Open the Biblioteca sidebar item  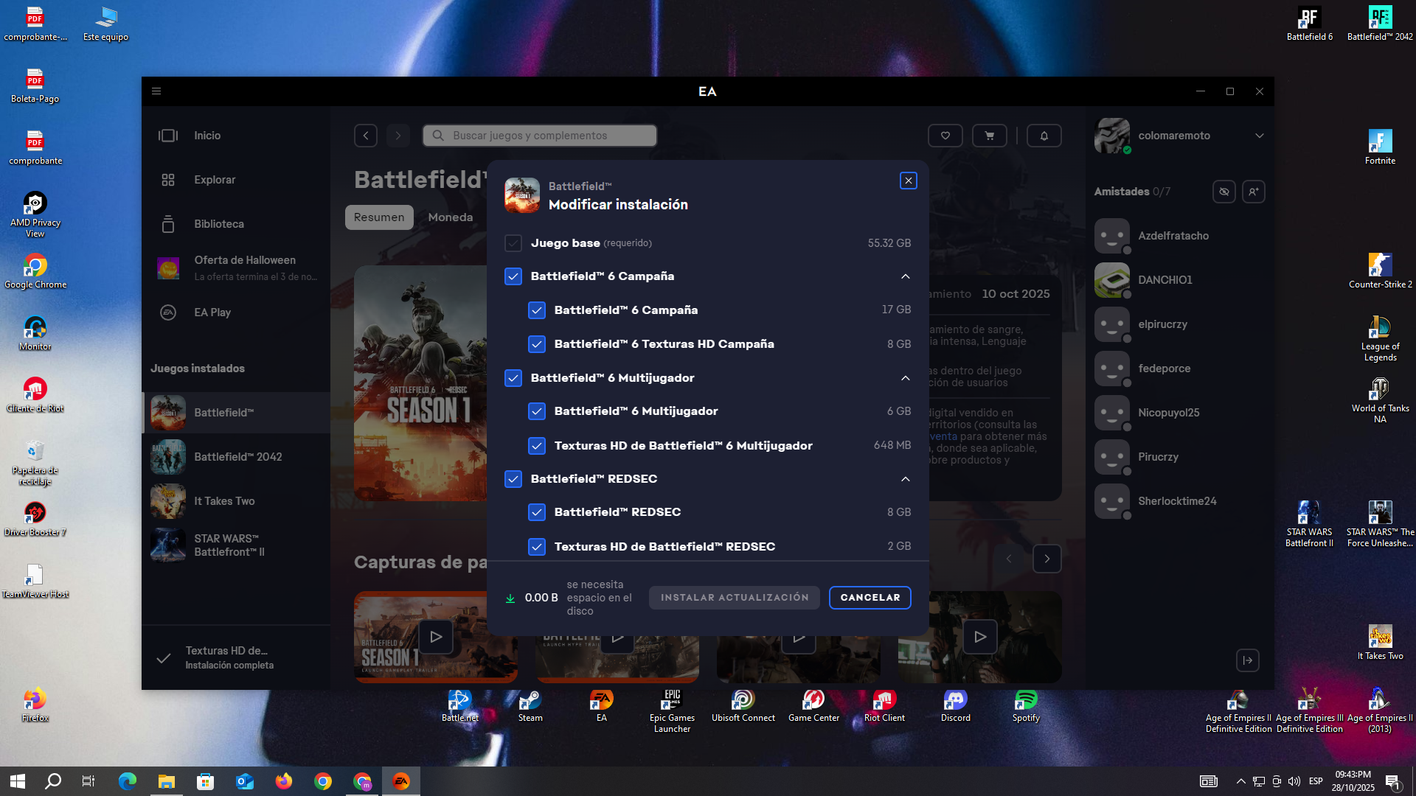pyautogui.click(x=218, y=224)
